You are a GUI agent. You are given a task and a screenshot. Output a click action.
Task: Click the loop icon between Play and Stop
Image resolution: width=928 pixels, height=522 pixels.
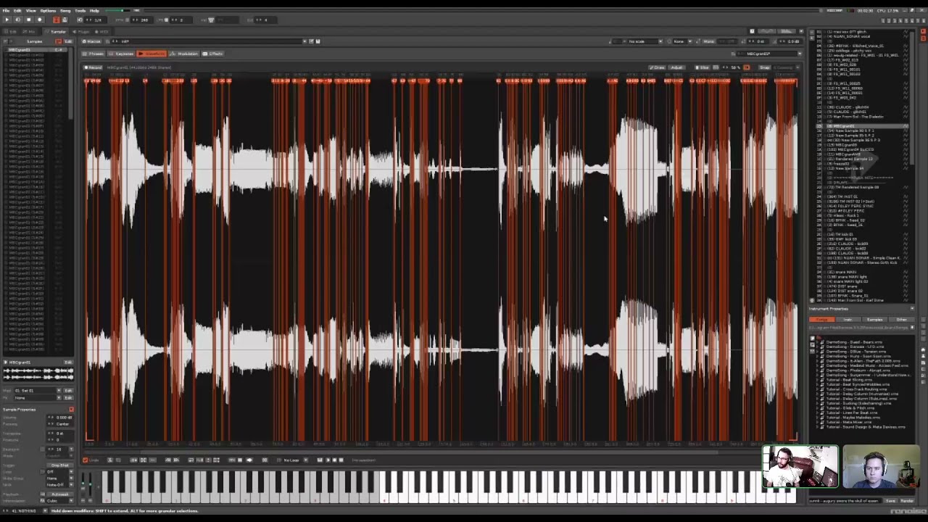coord(18,20)
